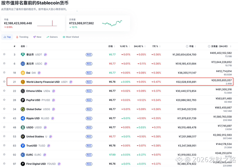The image size is (238, 167).
Task: Click the purple chart badge beside USD1
Action: [71, 82]
